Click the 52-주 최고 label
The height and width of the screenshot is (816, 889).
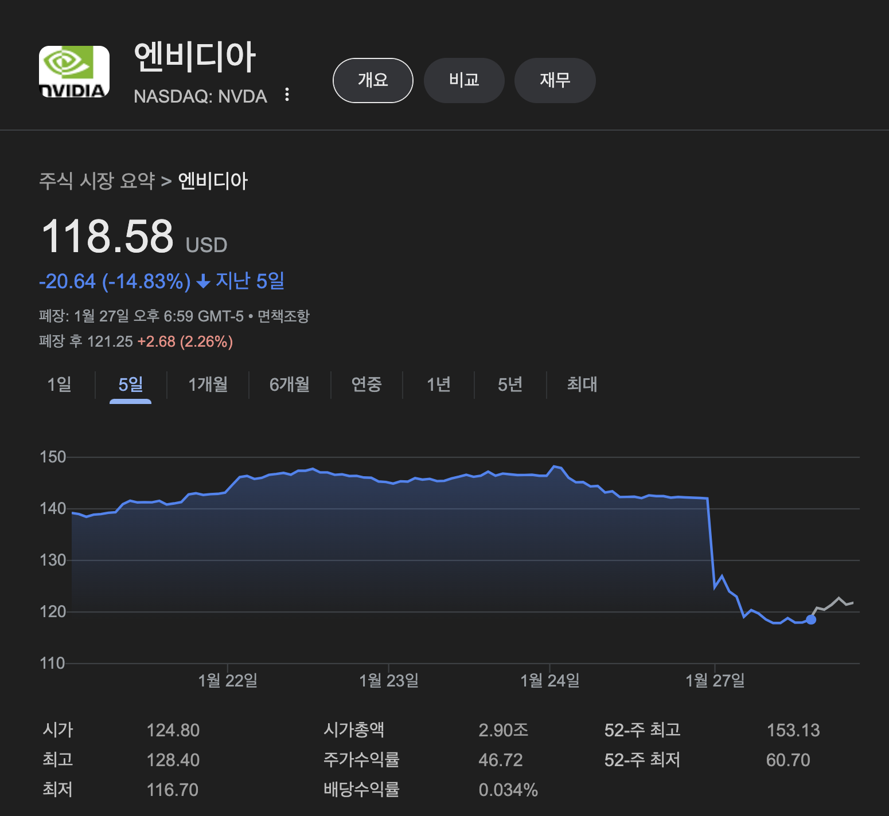click(642, 730)
